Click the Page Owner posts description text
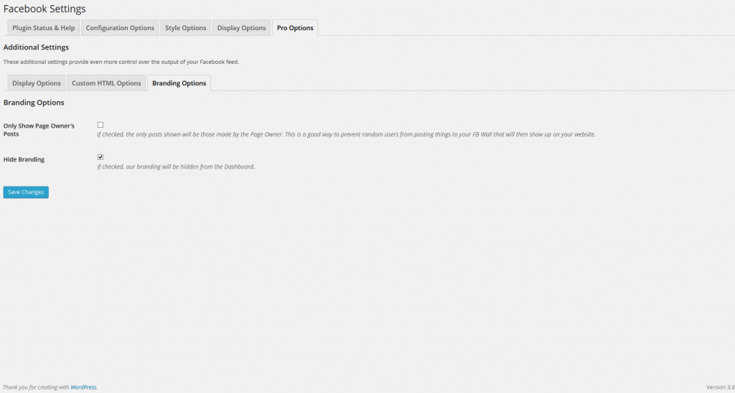The height and width of the screenshot is (393, 735). (x=346, y=135)
